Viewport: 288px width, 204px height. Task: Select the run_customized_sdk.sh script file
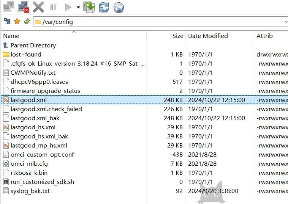(42, 182)
